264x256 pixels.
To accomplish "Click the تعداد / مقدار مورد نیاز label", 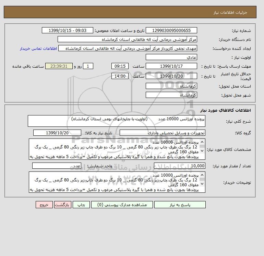I will pos(232,166).
